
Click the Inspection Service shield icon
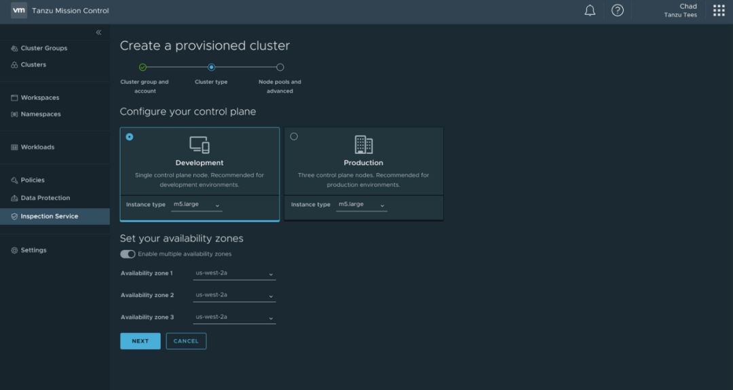pos(14,216)
